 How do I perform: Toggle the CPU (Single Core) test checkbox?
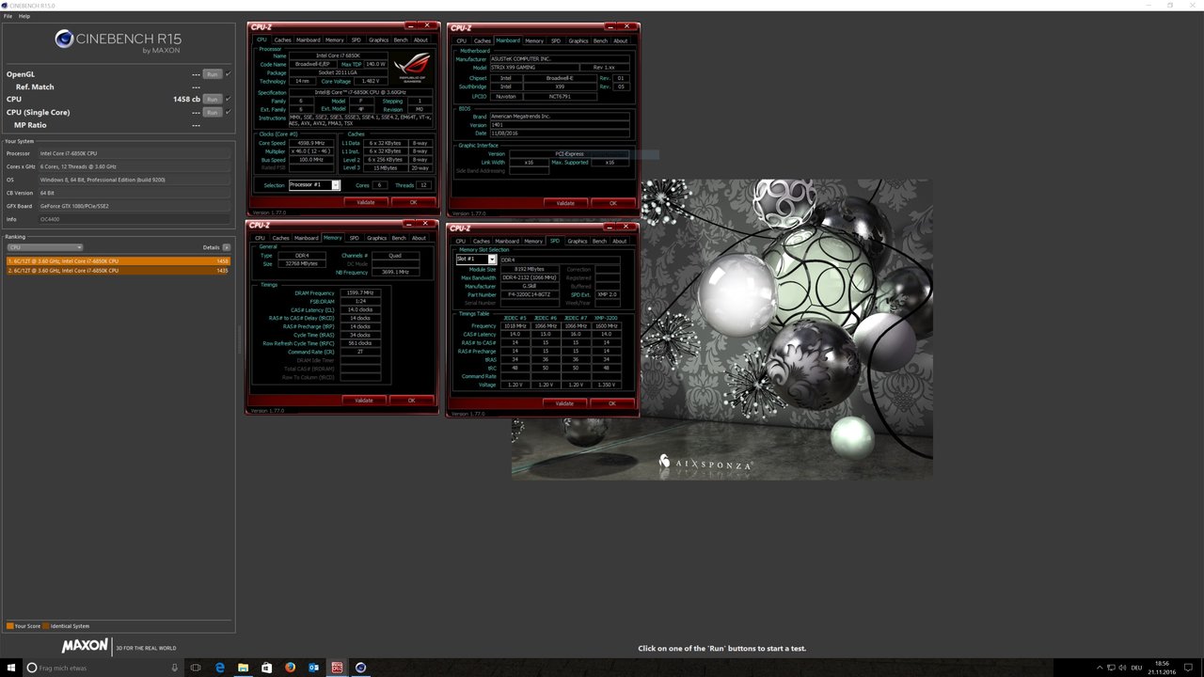[x=228, y=112]
